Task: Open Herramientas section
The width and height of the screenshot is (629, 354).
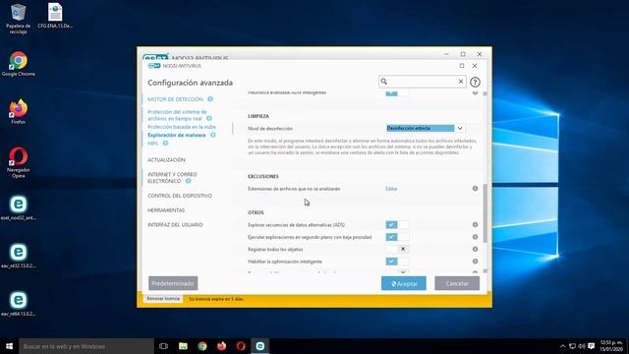Action: (x=166, y=210)
